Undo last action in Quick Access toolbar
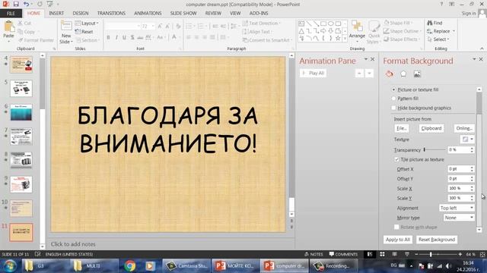The width and height of the screenshot is (487, 273). point(27,4)
